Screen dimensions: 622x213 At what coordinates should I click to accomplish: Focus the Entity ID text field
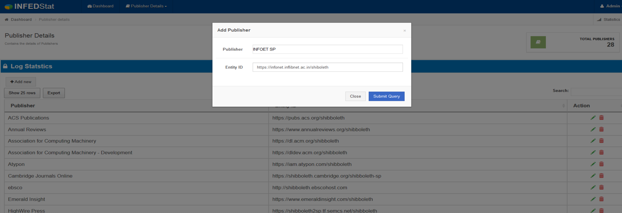[327, 67]
